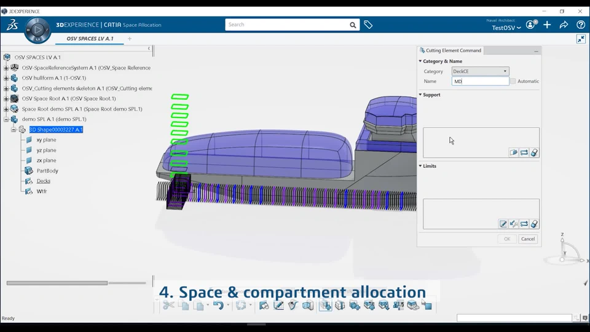Click the pencil sketch grid icon
Screen dimensions: 590x332
point(279,306)
